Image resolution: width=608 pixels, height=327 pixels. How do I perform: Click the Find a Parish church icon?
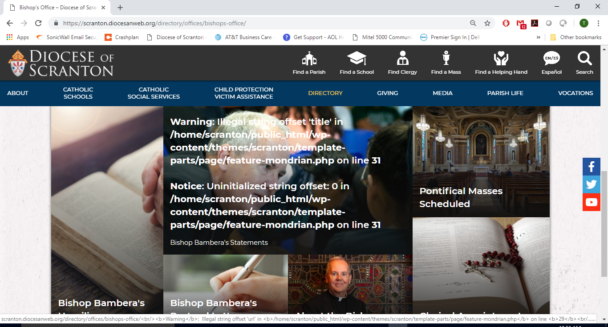click(x=309, y=59)
